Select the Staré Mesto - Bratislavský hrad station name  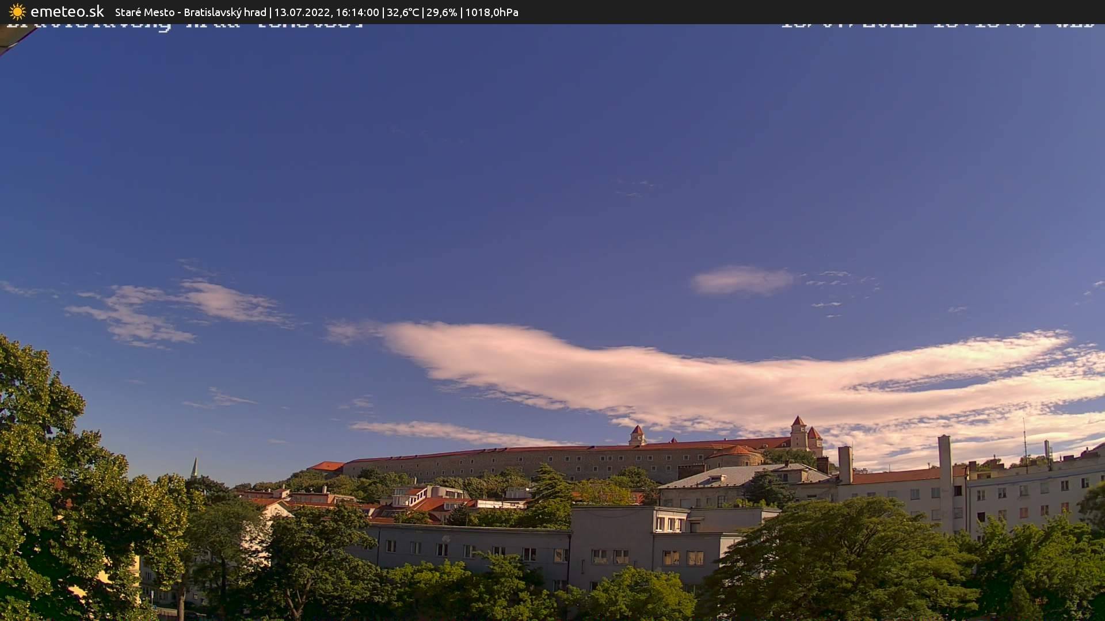click(x=190, y=12)
